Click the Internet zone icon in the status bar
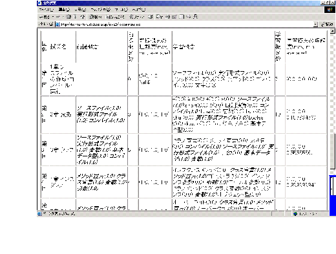The image size is (336, 254). tap(295, 214)
